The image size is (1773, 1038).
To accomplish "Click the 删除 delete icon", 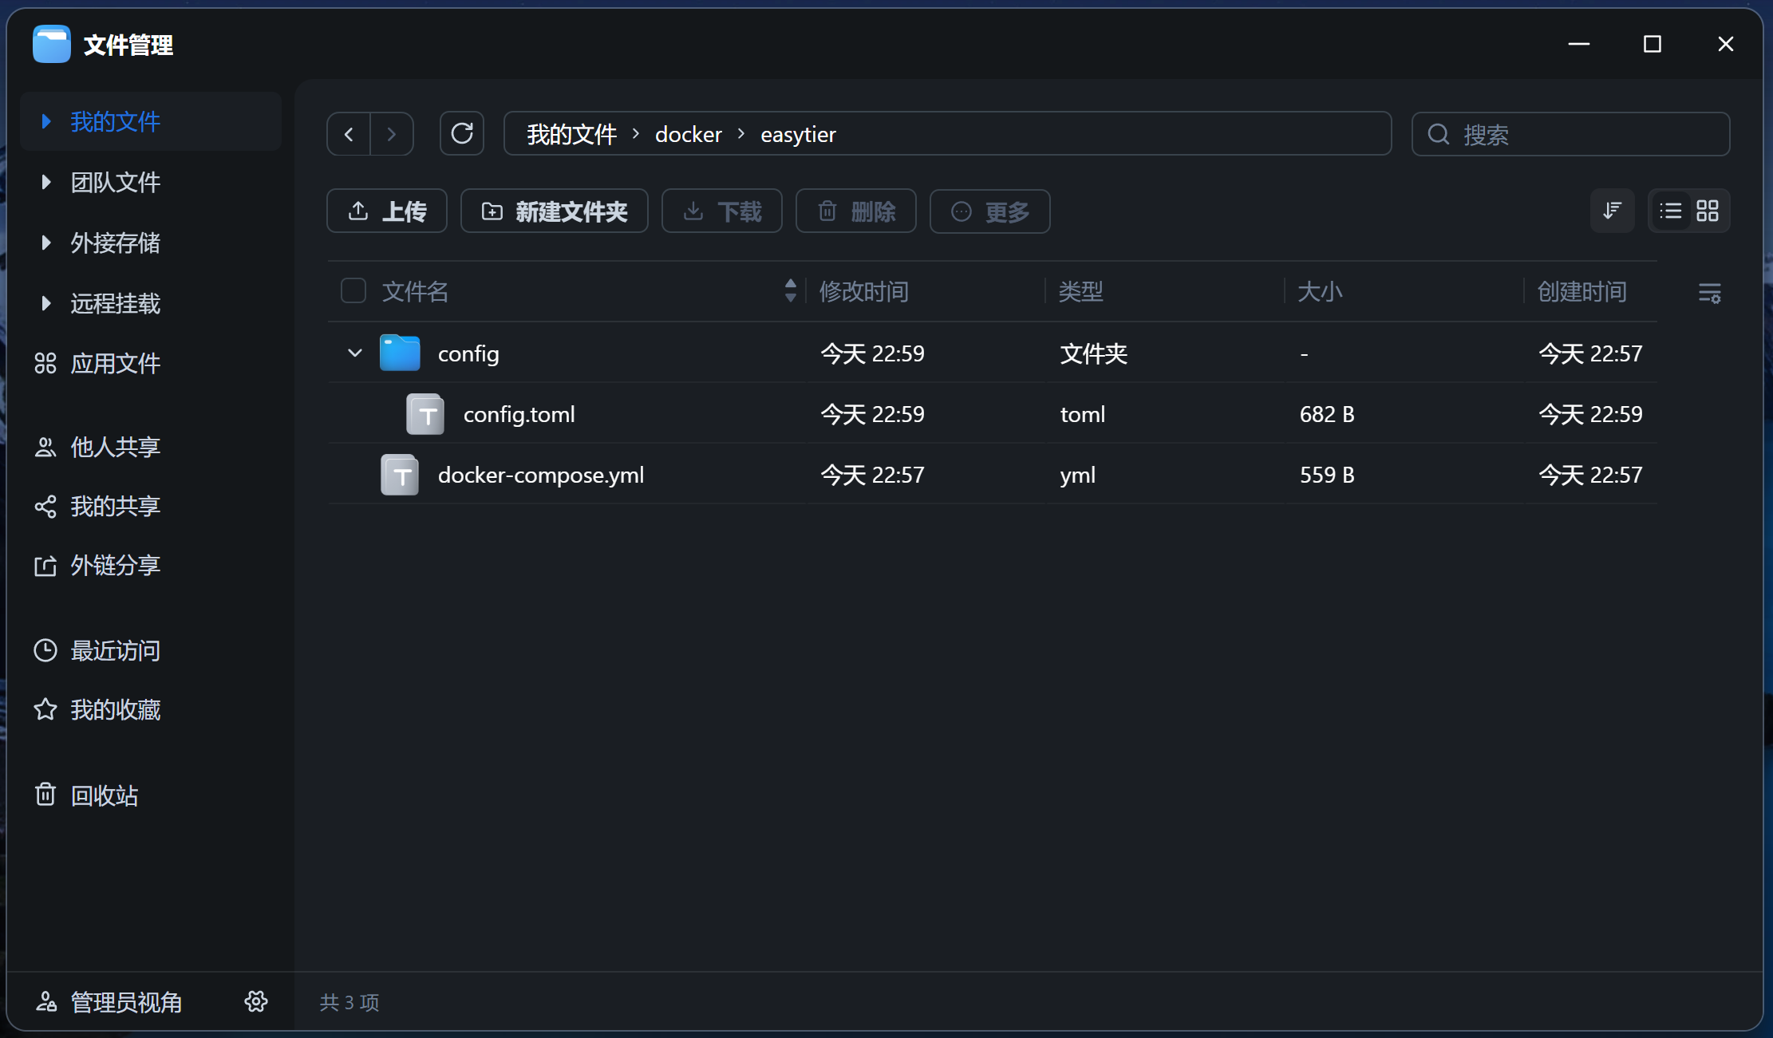I will [827, 211].
